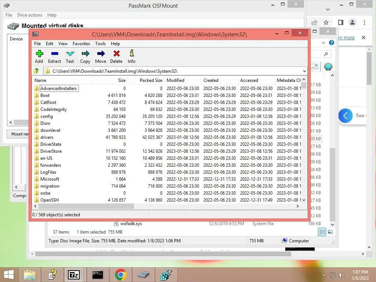Image resolution: width=376 pixels, height=282 pixels.
Task: Click the Move toolbar icon
Action: (x=101, y=54)
